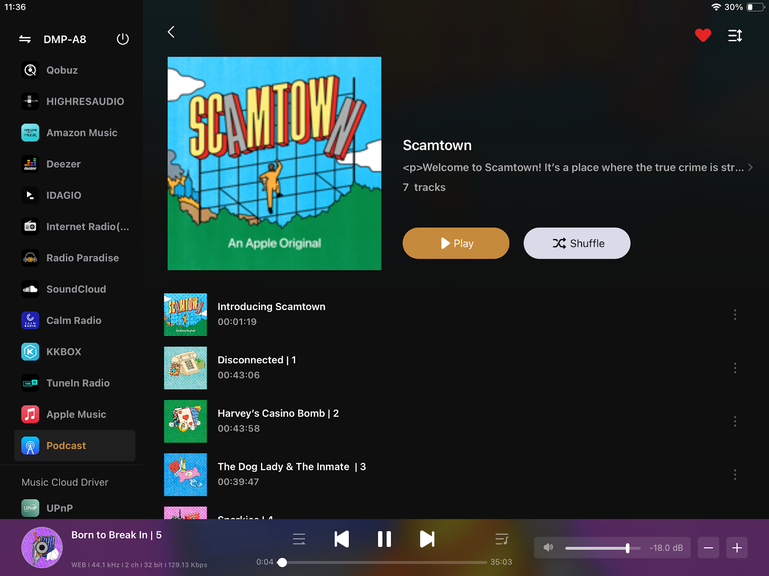769x576 pixels.
Task: Open the sort order icon at top right
Action: (735, 36)
